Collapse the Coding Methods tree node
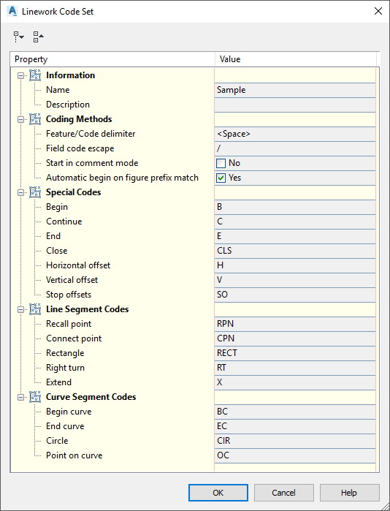390x511 pixels. pos(21,120)
